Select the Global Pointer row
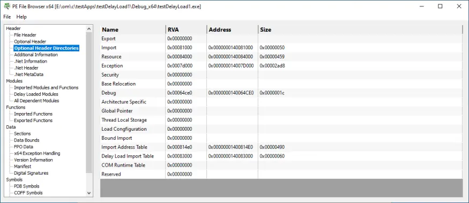This screenshot has height=203, width=469. (x=281, y=111)
